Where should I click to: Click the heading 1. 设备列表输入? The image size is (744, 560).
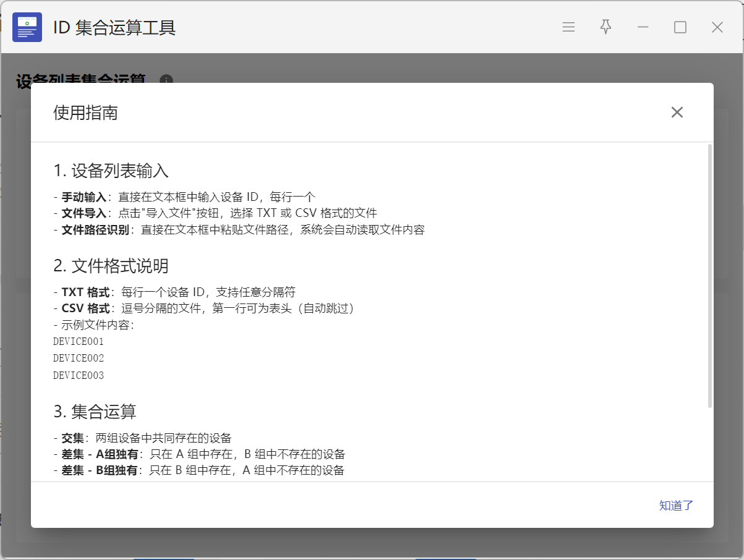[111, 171]
